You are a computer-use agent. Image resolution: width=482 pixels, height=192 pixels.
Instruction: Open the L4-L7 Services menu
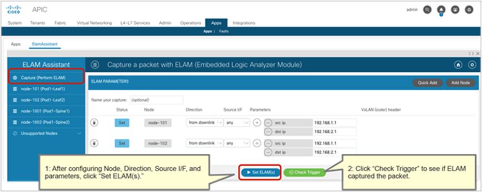pos(135,23)
